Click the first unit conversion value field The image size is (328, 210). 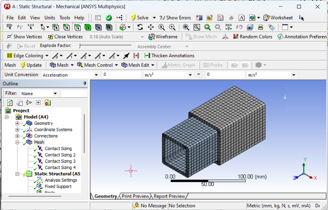[x=122, y=75]
